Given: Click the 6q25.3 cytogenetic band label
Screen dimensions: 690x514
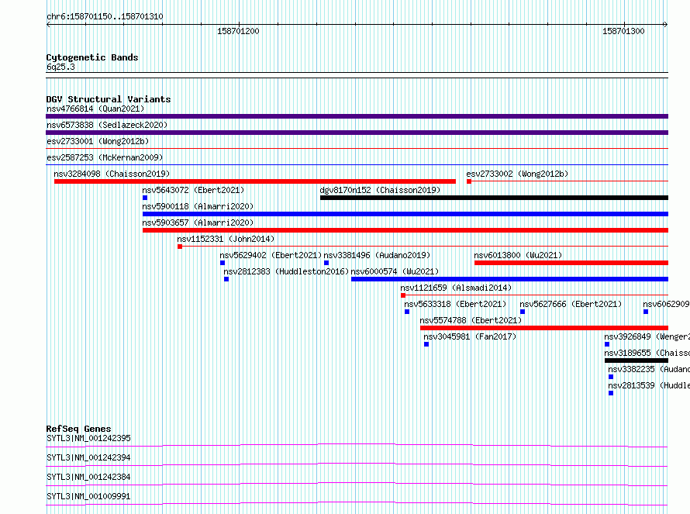Looking at the screenshot, I should 60,67.
